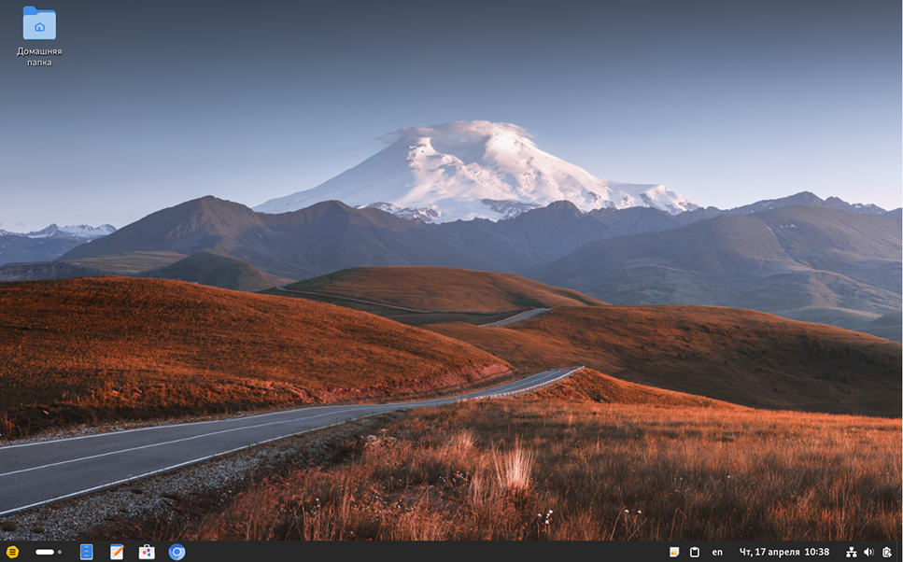Open the yellow main menu launcher
This screenshot has height=562, width=903.
[x=12, y=552]
